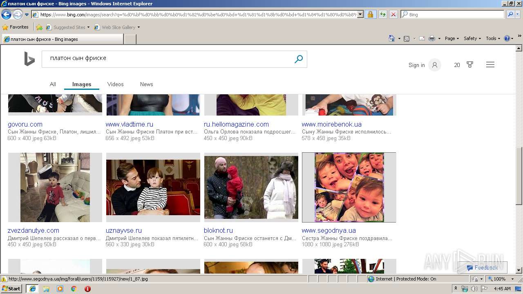Click the IE search magnifier button

click(510, 14)
